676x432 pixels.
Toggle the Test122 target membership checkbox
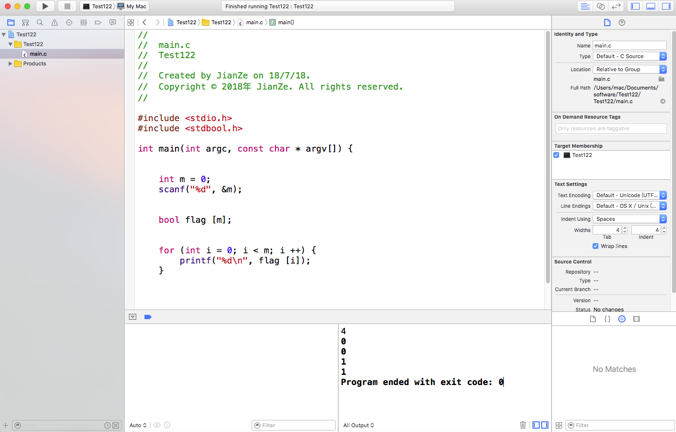556,155
